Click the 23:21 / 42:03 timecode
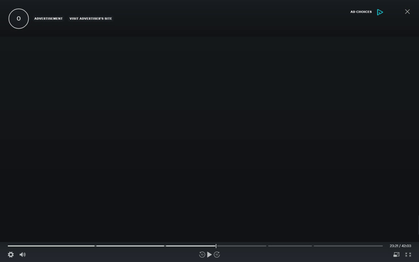419x262 pixels. click(x=400, y=246)
